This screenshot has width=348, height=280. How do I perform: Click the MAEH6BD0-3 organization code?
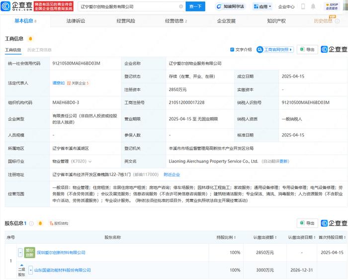pyautogui.click(x=66, y=102)
